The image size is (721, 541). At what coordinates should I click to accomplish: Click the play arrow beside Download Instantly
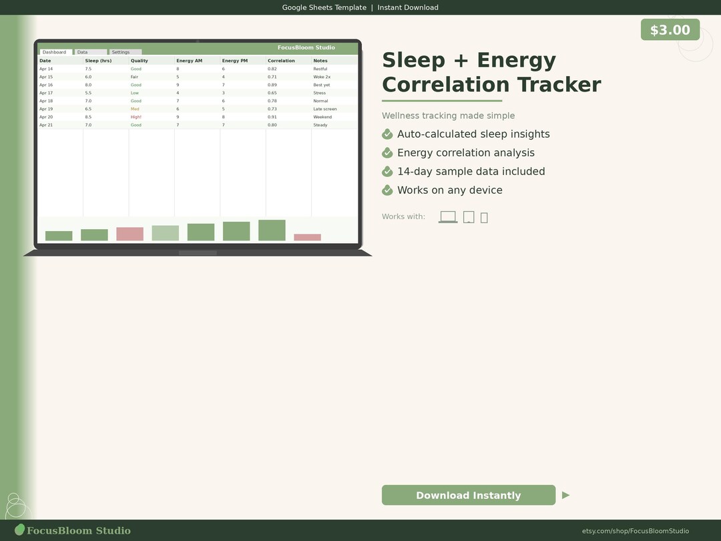click(x=565, y=495)
